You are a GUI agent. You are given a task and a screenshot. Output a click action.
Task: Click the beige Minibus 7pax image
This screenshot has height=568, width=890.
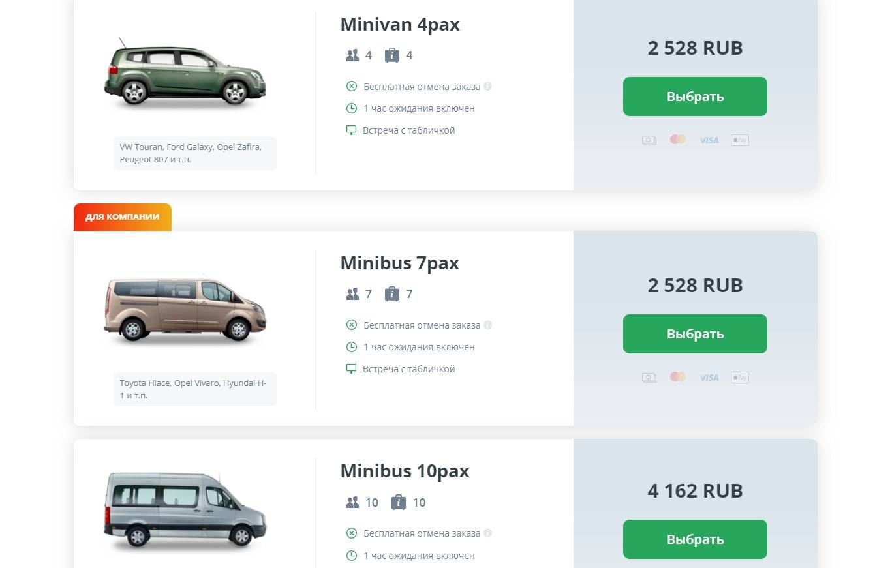tap(185, 310)
